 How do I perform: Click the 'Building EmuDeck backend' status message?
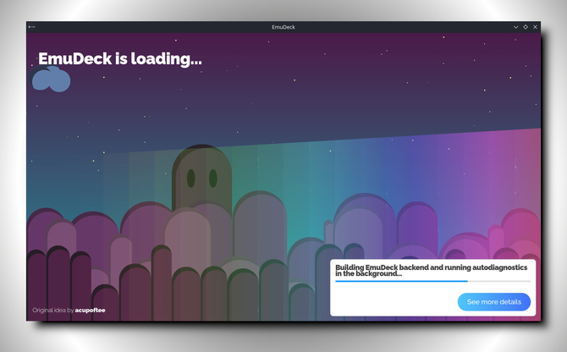431,270
